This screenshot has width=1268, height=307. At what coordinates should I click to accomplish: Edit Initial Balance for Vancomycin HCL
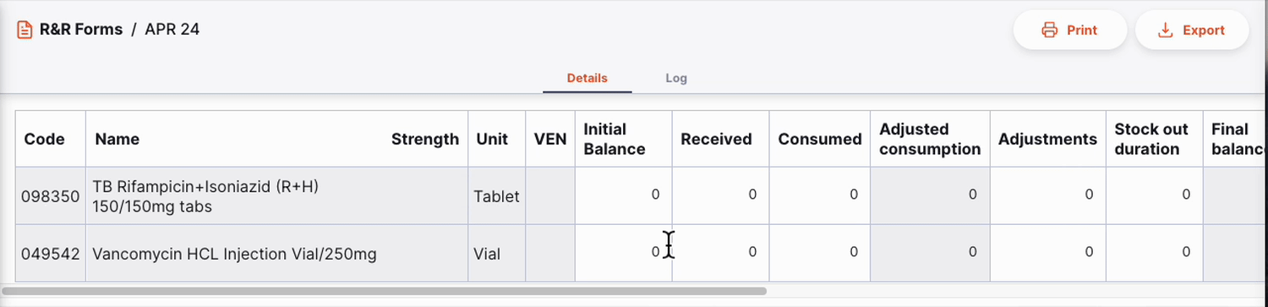tap(624, 252)
